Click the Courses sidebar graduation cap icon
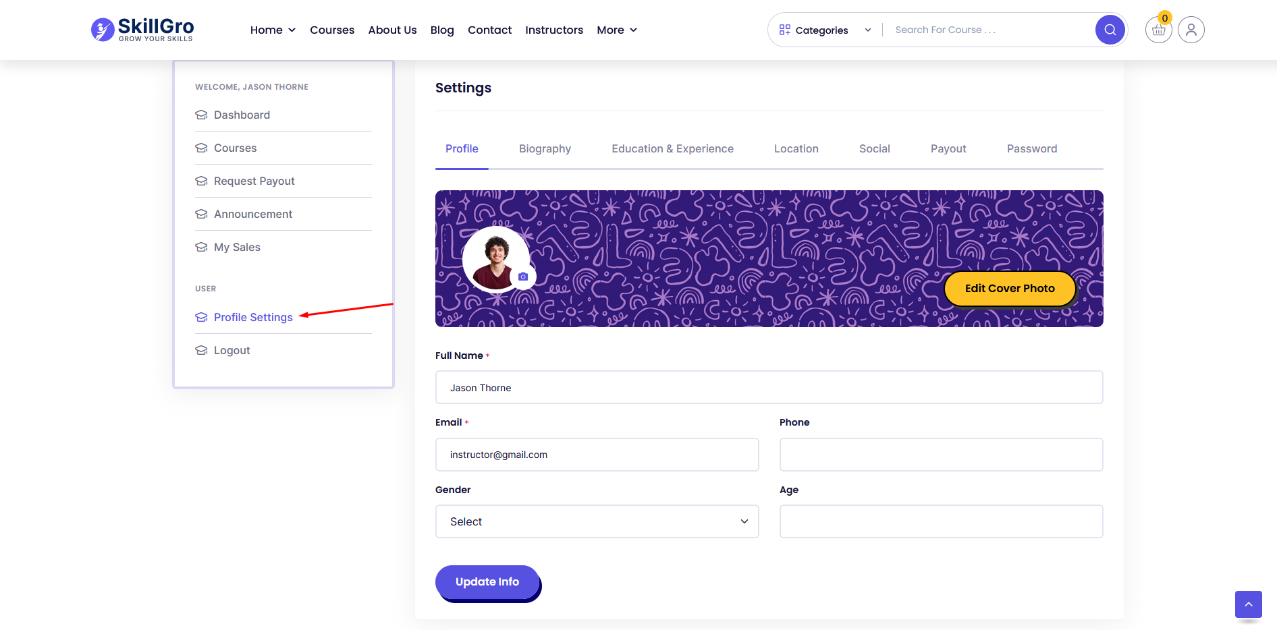Image resolution: width=1277 pixels, height=630 pixels. click(x=201, y=148)
